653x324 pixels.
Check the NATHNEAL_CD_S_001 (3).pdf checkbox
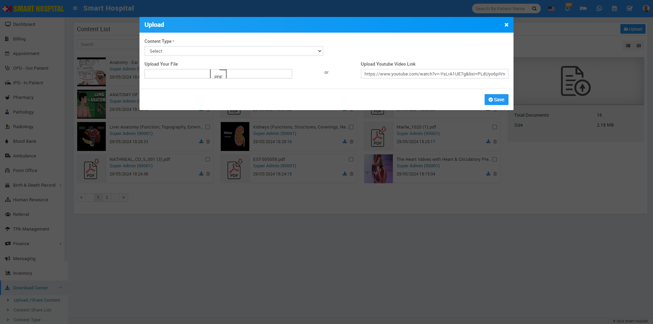point(208,160)
